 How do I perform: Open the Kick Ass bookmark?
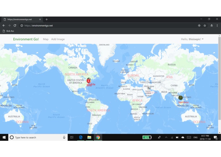pyautogui.click(x=9, y=31)
